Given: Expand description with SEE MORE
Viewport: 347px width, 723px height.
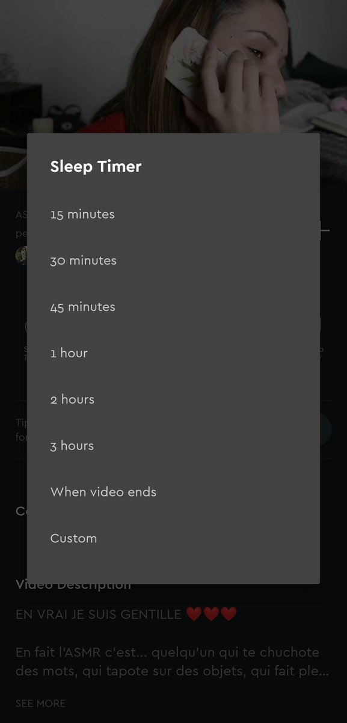Looking at the screenshot, I should coord(40,704).
